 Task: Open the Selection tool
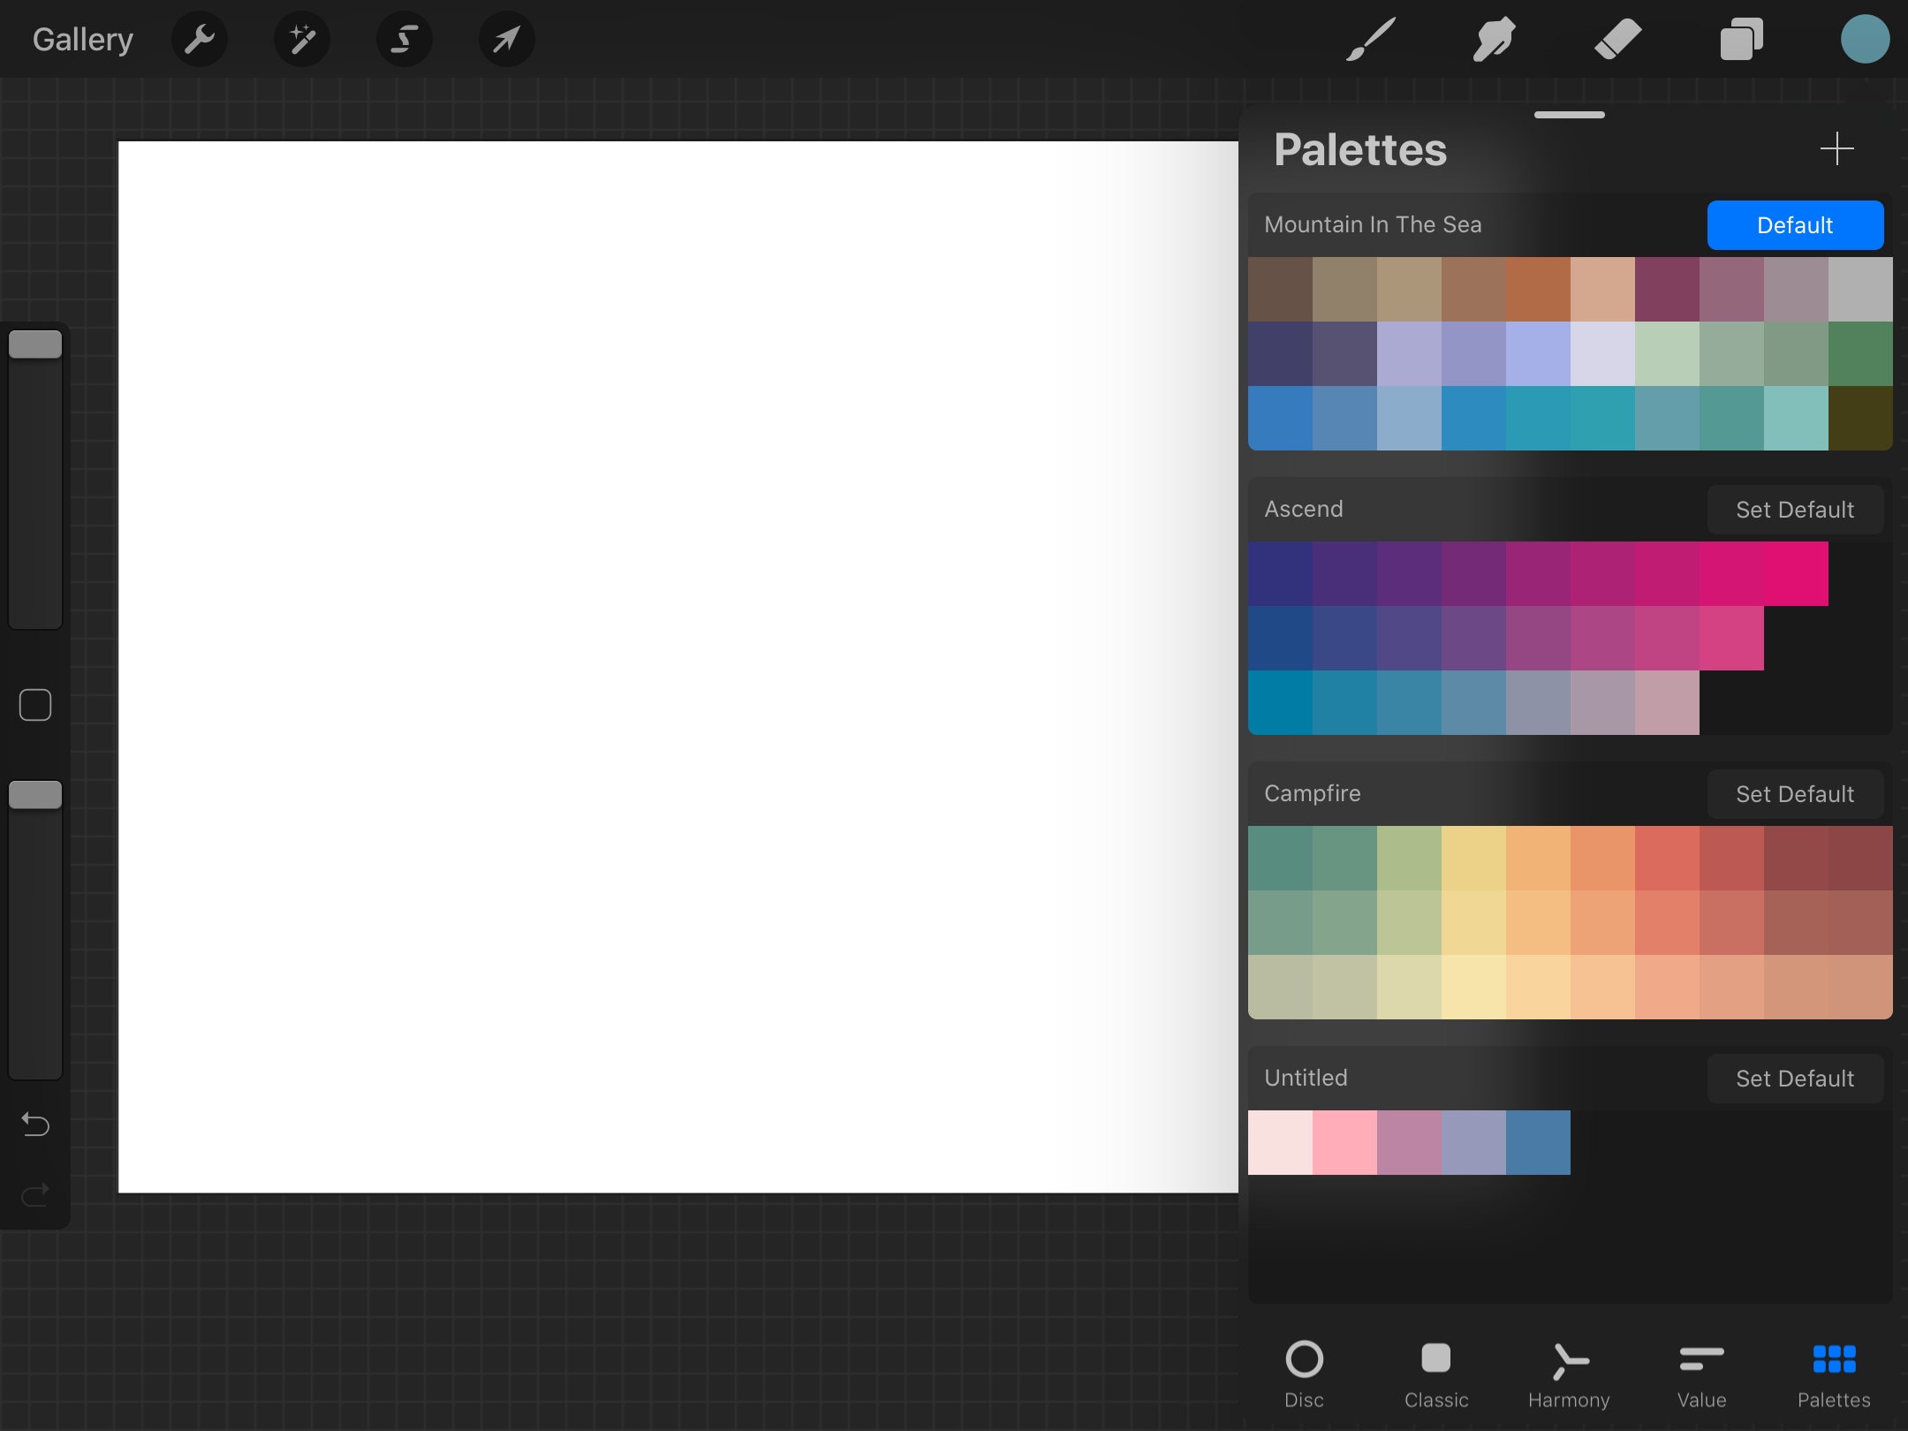(x=404, y=38)
